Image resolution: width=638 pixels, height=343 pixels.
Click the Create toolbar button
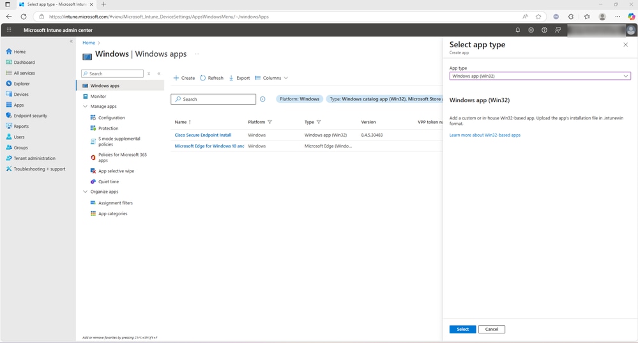184,78
